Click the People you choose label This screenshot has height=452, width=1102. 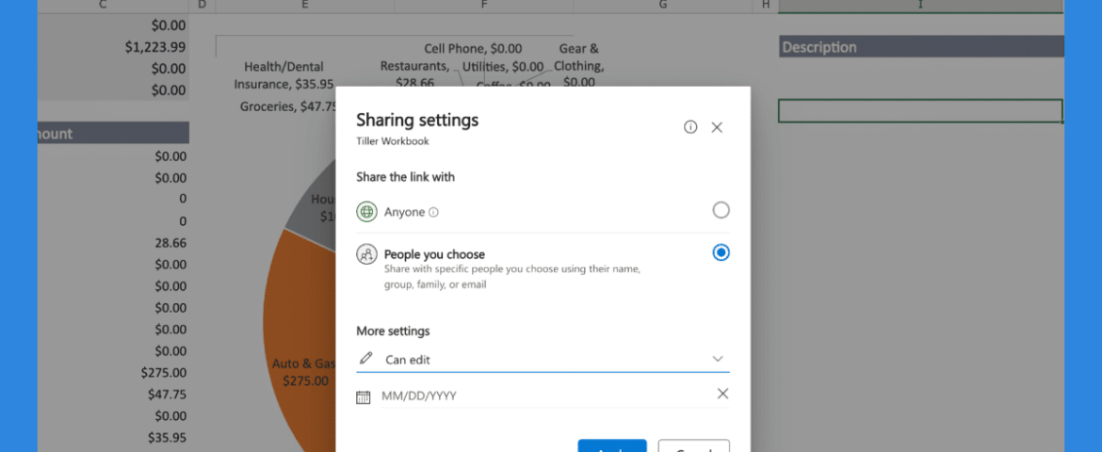click(434, 253)
